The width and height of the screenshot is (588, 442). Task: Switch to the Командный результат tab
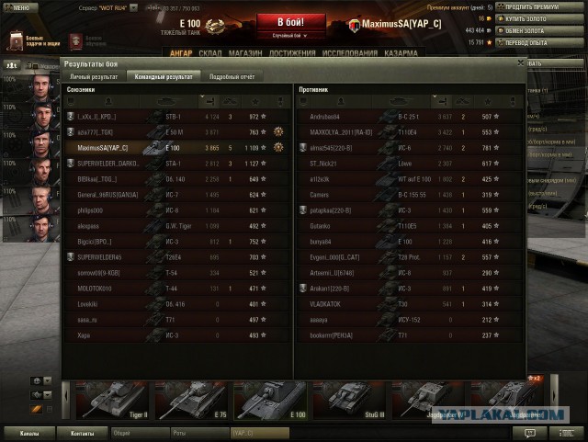(164, 76)
